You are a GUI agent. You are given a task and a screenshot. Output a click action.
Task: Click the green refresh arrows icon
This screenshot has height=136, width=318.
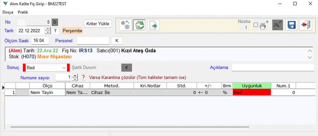pyautogui.click(x=139, y=25)
